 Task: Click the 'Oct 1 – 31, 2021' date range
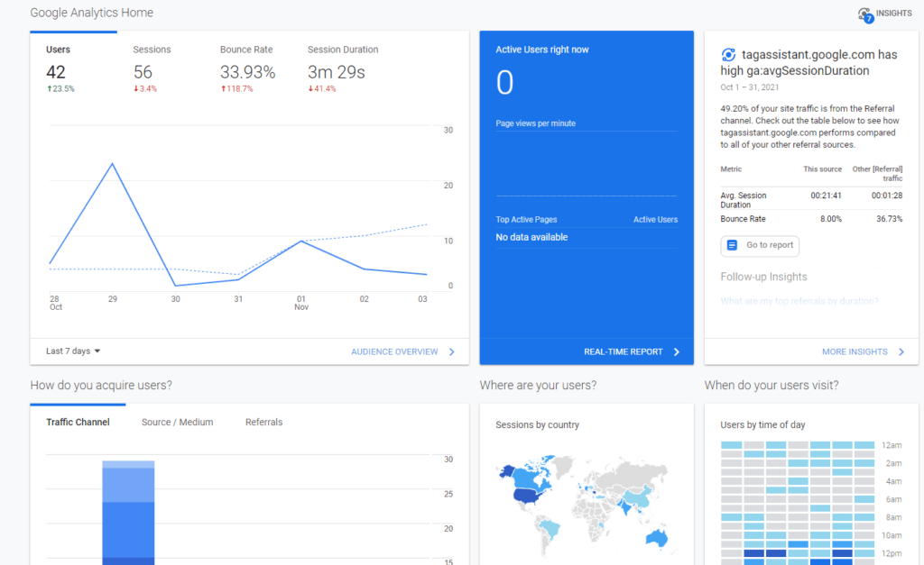[750, 87]
